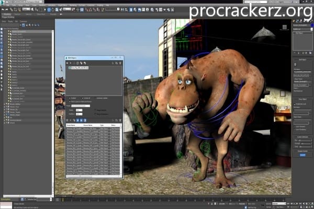Toggle the Merge Materials checkbox

95,110
